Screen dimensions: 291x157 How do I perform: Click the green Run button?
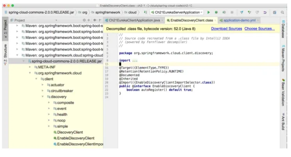(209, 12)
